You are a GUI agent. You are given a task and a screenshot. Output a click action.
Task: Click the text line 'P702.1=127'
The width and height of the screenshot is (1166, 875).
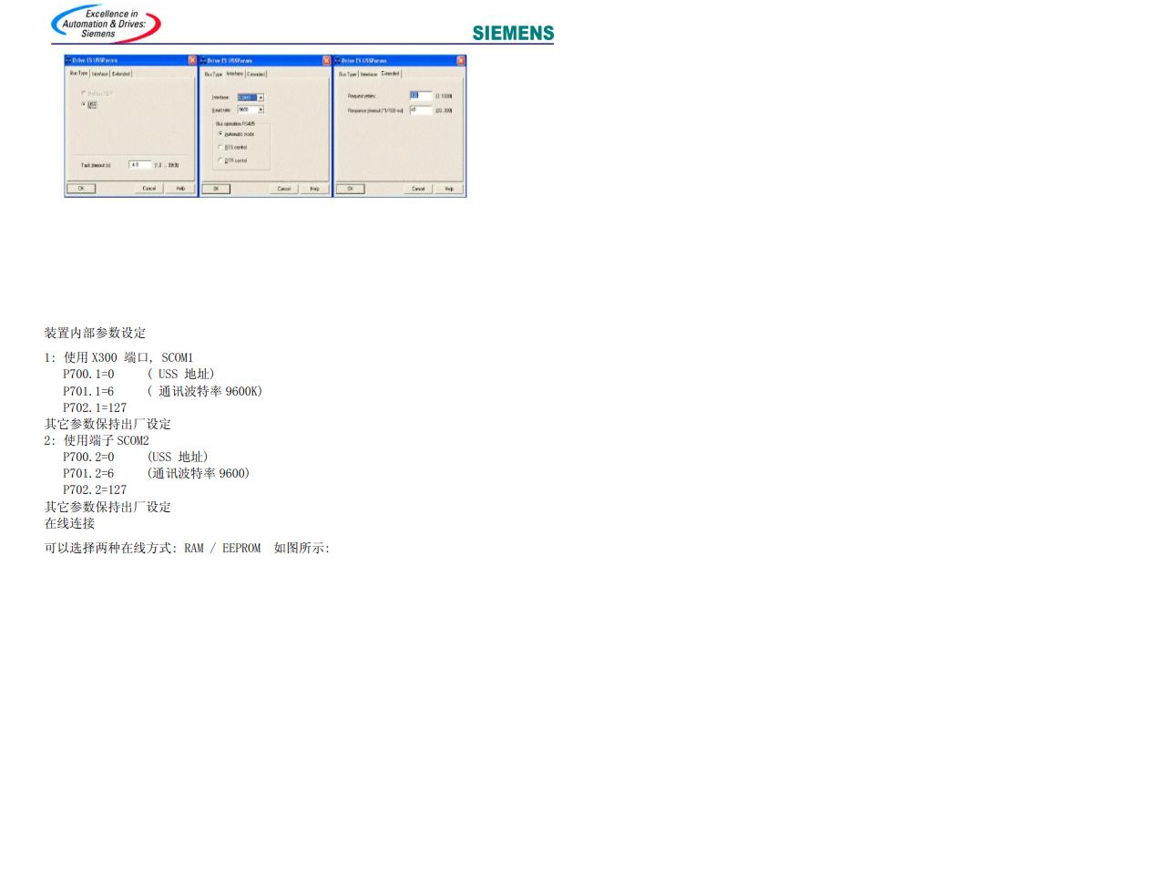pyautogui.click(x=95, y=407)
